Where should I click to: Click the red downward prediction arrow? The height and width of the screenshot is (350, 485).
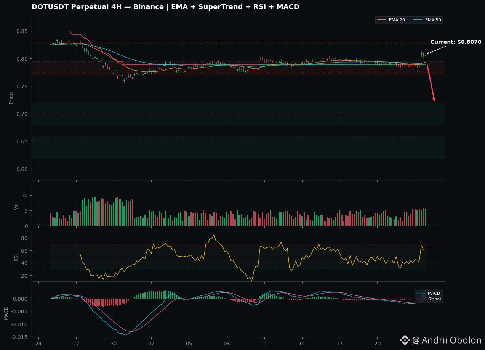point(431,83)
